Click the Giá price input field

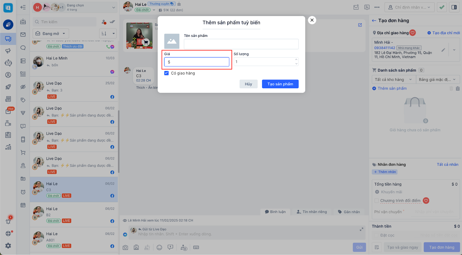(197, 62)
